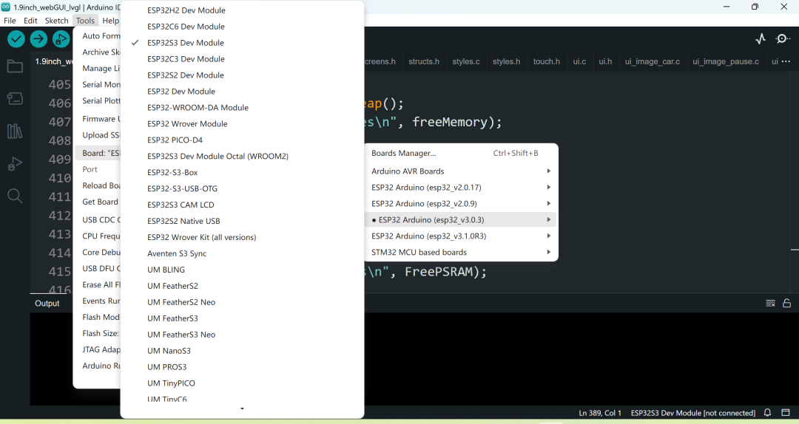Viewport: 799px width, 424px height.
Task: Switch to the styles.h tab
Action: coord(507,61)
